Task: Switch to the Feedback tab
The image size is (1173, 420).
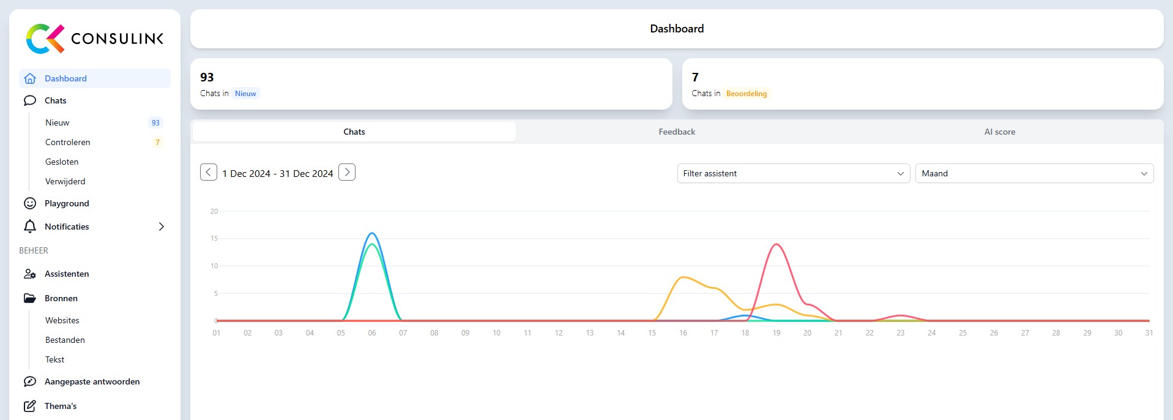Action: (x=676, y=132)
